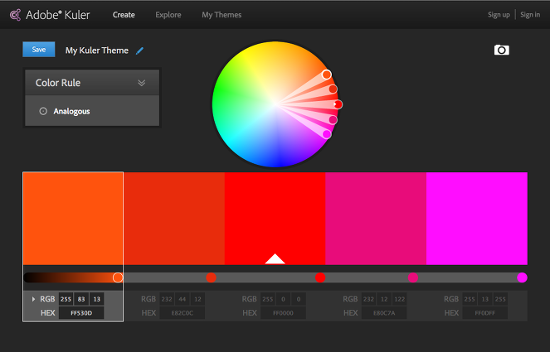This screenshot has width=550, height=352.
Task: Click the My Kuler Theme title
Action: pyautogui.click(x=97, y=51)
